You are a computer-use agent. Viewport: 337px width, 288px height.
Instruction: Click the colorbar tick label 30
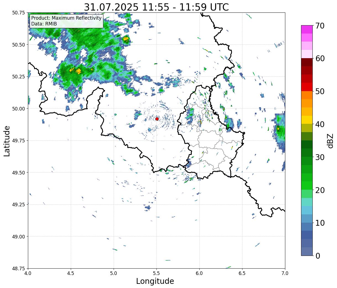pyautogui.click(x=320, y=157)
